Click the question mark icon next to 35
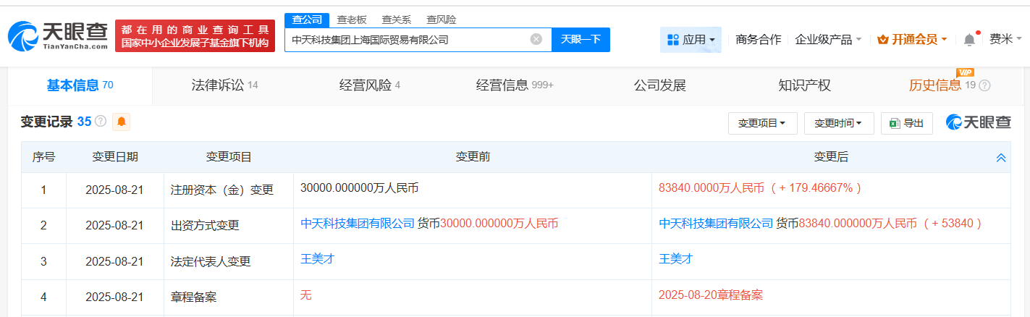Viewport: 1030px width, 317px height. 101,122
